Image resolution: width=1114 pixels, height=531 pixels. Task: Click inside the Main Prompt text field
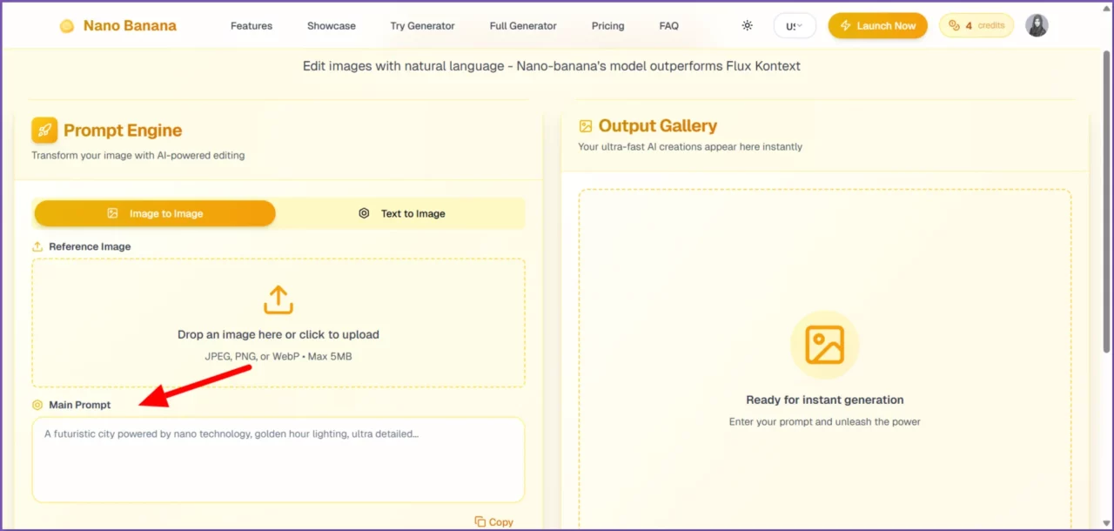pyautogui.click(x=278, y=460)
